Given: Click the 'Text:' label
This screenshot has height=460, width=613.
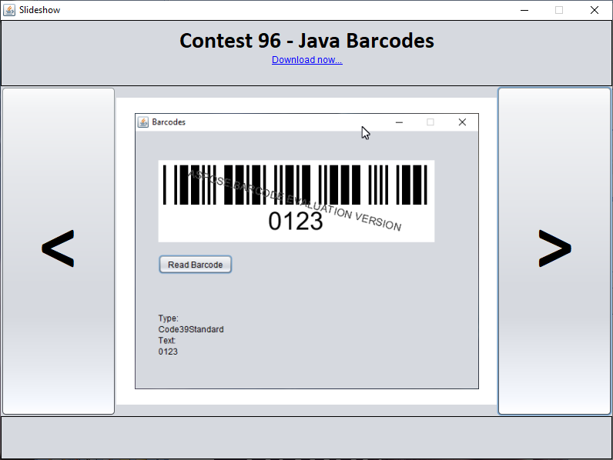Looking at the screenshot, I should click(167, 341).
